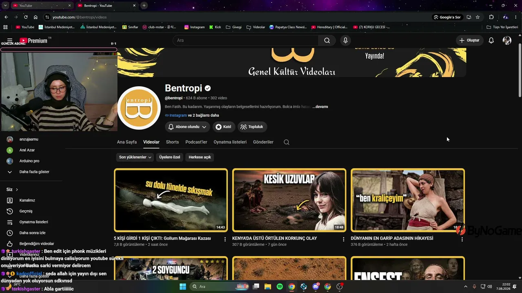522x293 pixels.
Task: Switch to the Gönderiler tab
Action: pos(263,142)
